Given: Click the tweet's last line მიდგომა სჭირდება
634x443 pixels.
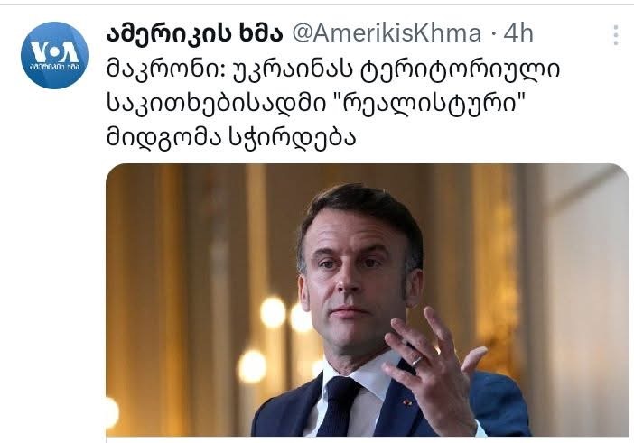Looking at the screenshot, I should point(231,139).
